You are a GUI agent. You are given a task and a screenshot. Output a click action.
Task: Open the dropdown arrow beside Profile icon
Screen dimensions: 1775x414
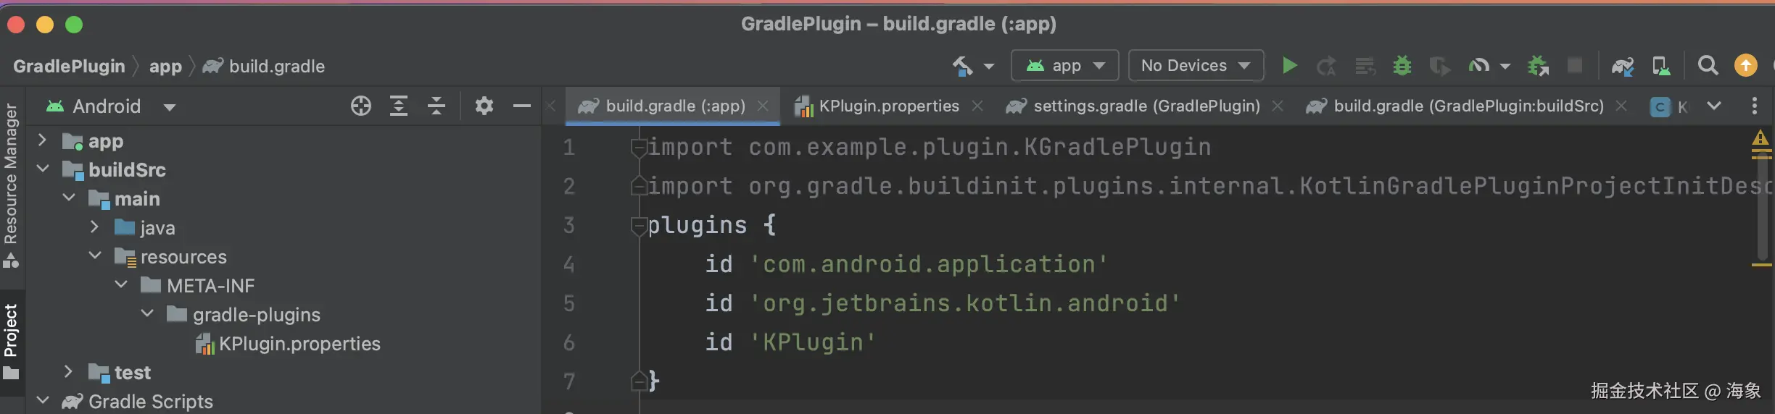coord(1505,67)
